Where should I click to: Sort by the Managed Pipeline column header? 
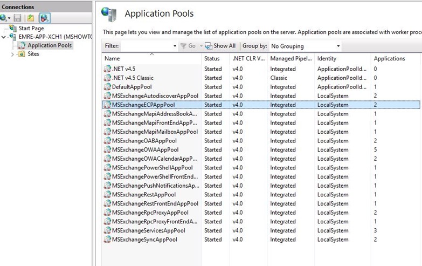point(290,58)
